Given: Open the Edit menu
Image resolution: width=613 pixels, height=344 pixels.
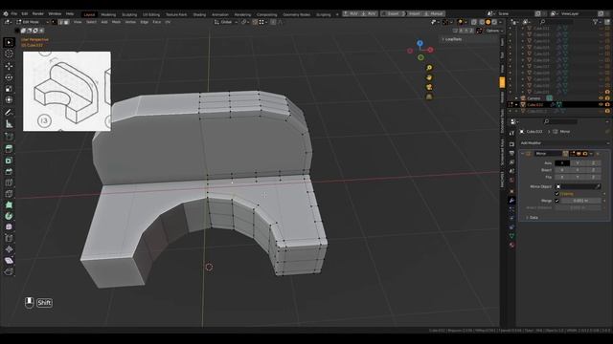Looking at the screenshot, I should coord(25,13).
